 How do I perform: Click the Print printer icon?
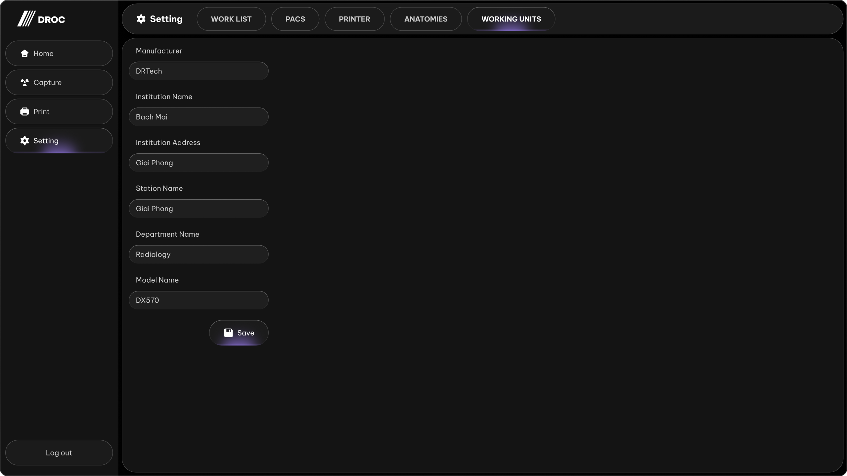coord(24,111)
